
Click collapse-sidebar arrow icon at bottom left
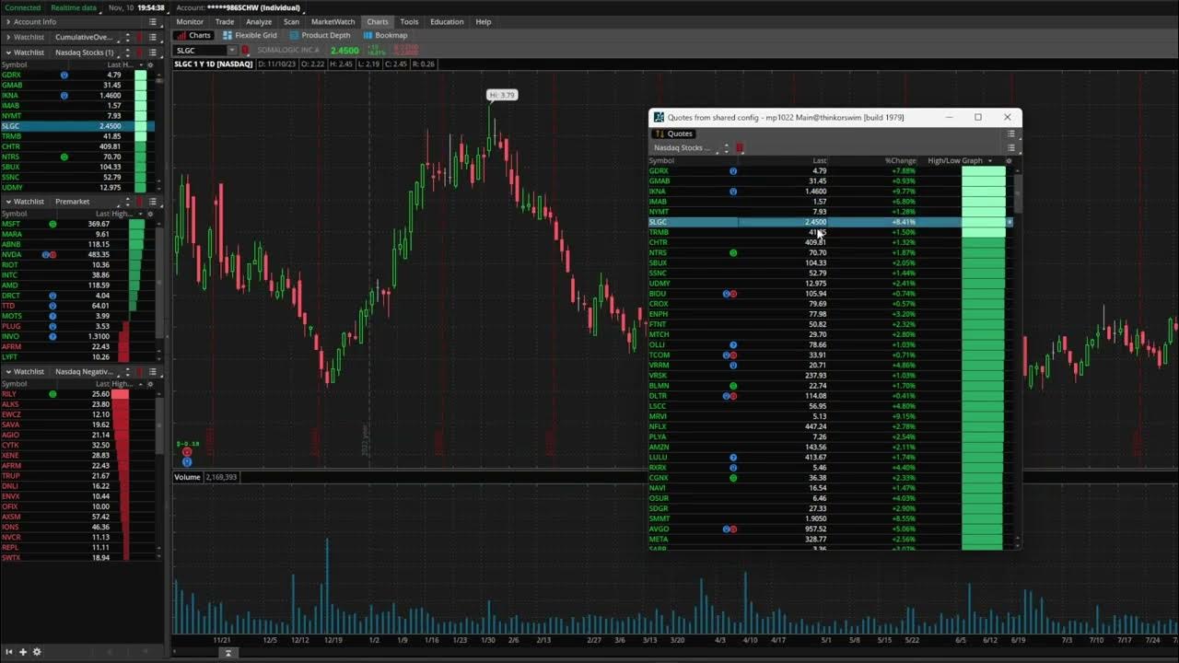pyautogui.click(x=10, y=652)
